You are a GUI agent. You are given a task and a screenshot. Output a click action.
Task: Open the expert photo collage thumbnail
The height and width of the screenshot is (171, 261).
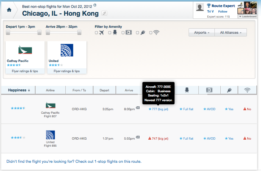point(247,8)
